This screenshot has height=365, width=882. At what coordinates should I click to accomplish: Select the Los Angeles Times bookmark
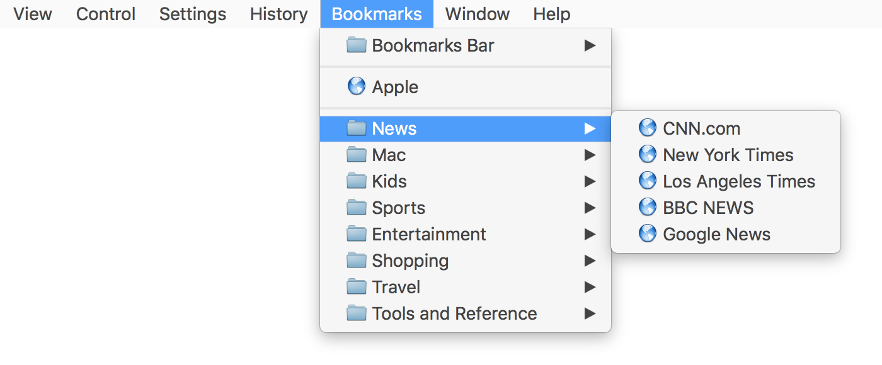pyautogui.click(x=738, y=181)
